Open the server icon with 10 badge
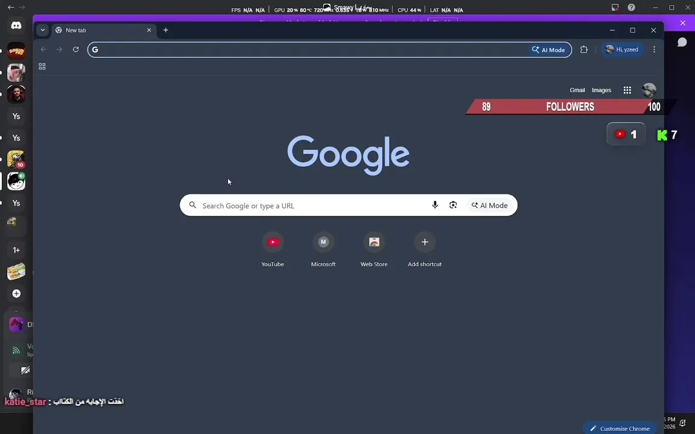 pyautogui.click(x=16, y=159)
